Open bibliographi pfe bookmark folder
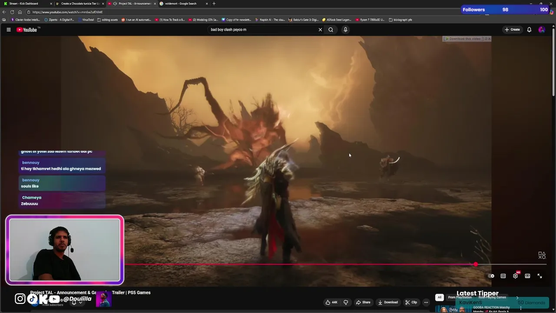 pyautogui.click(x=400, y=20)
